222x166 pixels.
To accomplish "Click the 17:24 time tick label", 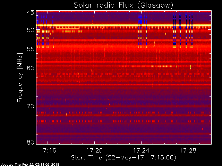I will pyautogui.click(x=141, y=151).
